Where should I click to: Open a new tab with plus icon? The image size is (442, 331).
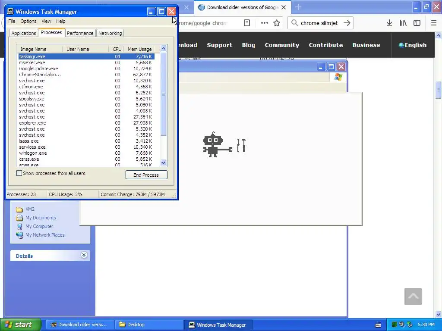(298, 7)
